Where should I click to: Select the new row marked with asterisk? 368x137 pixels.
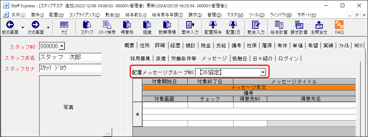click(137, 114)
